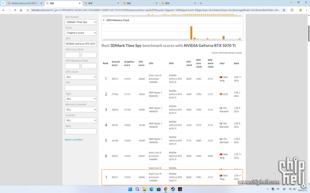Screen dimensions: 310x193
Task: Click the Report a problem link
Action: (74, 140)
